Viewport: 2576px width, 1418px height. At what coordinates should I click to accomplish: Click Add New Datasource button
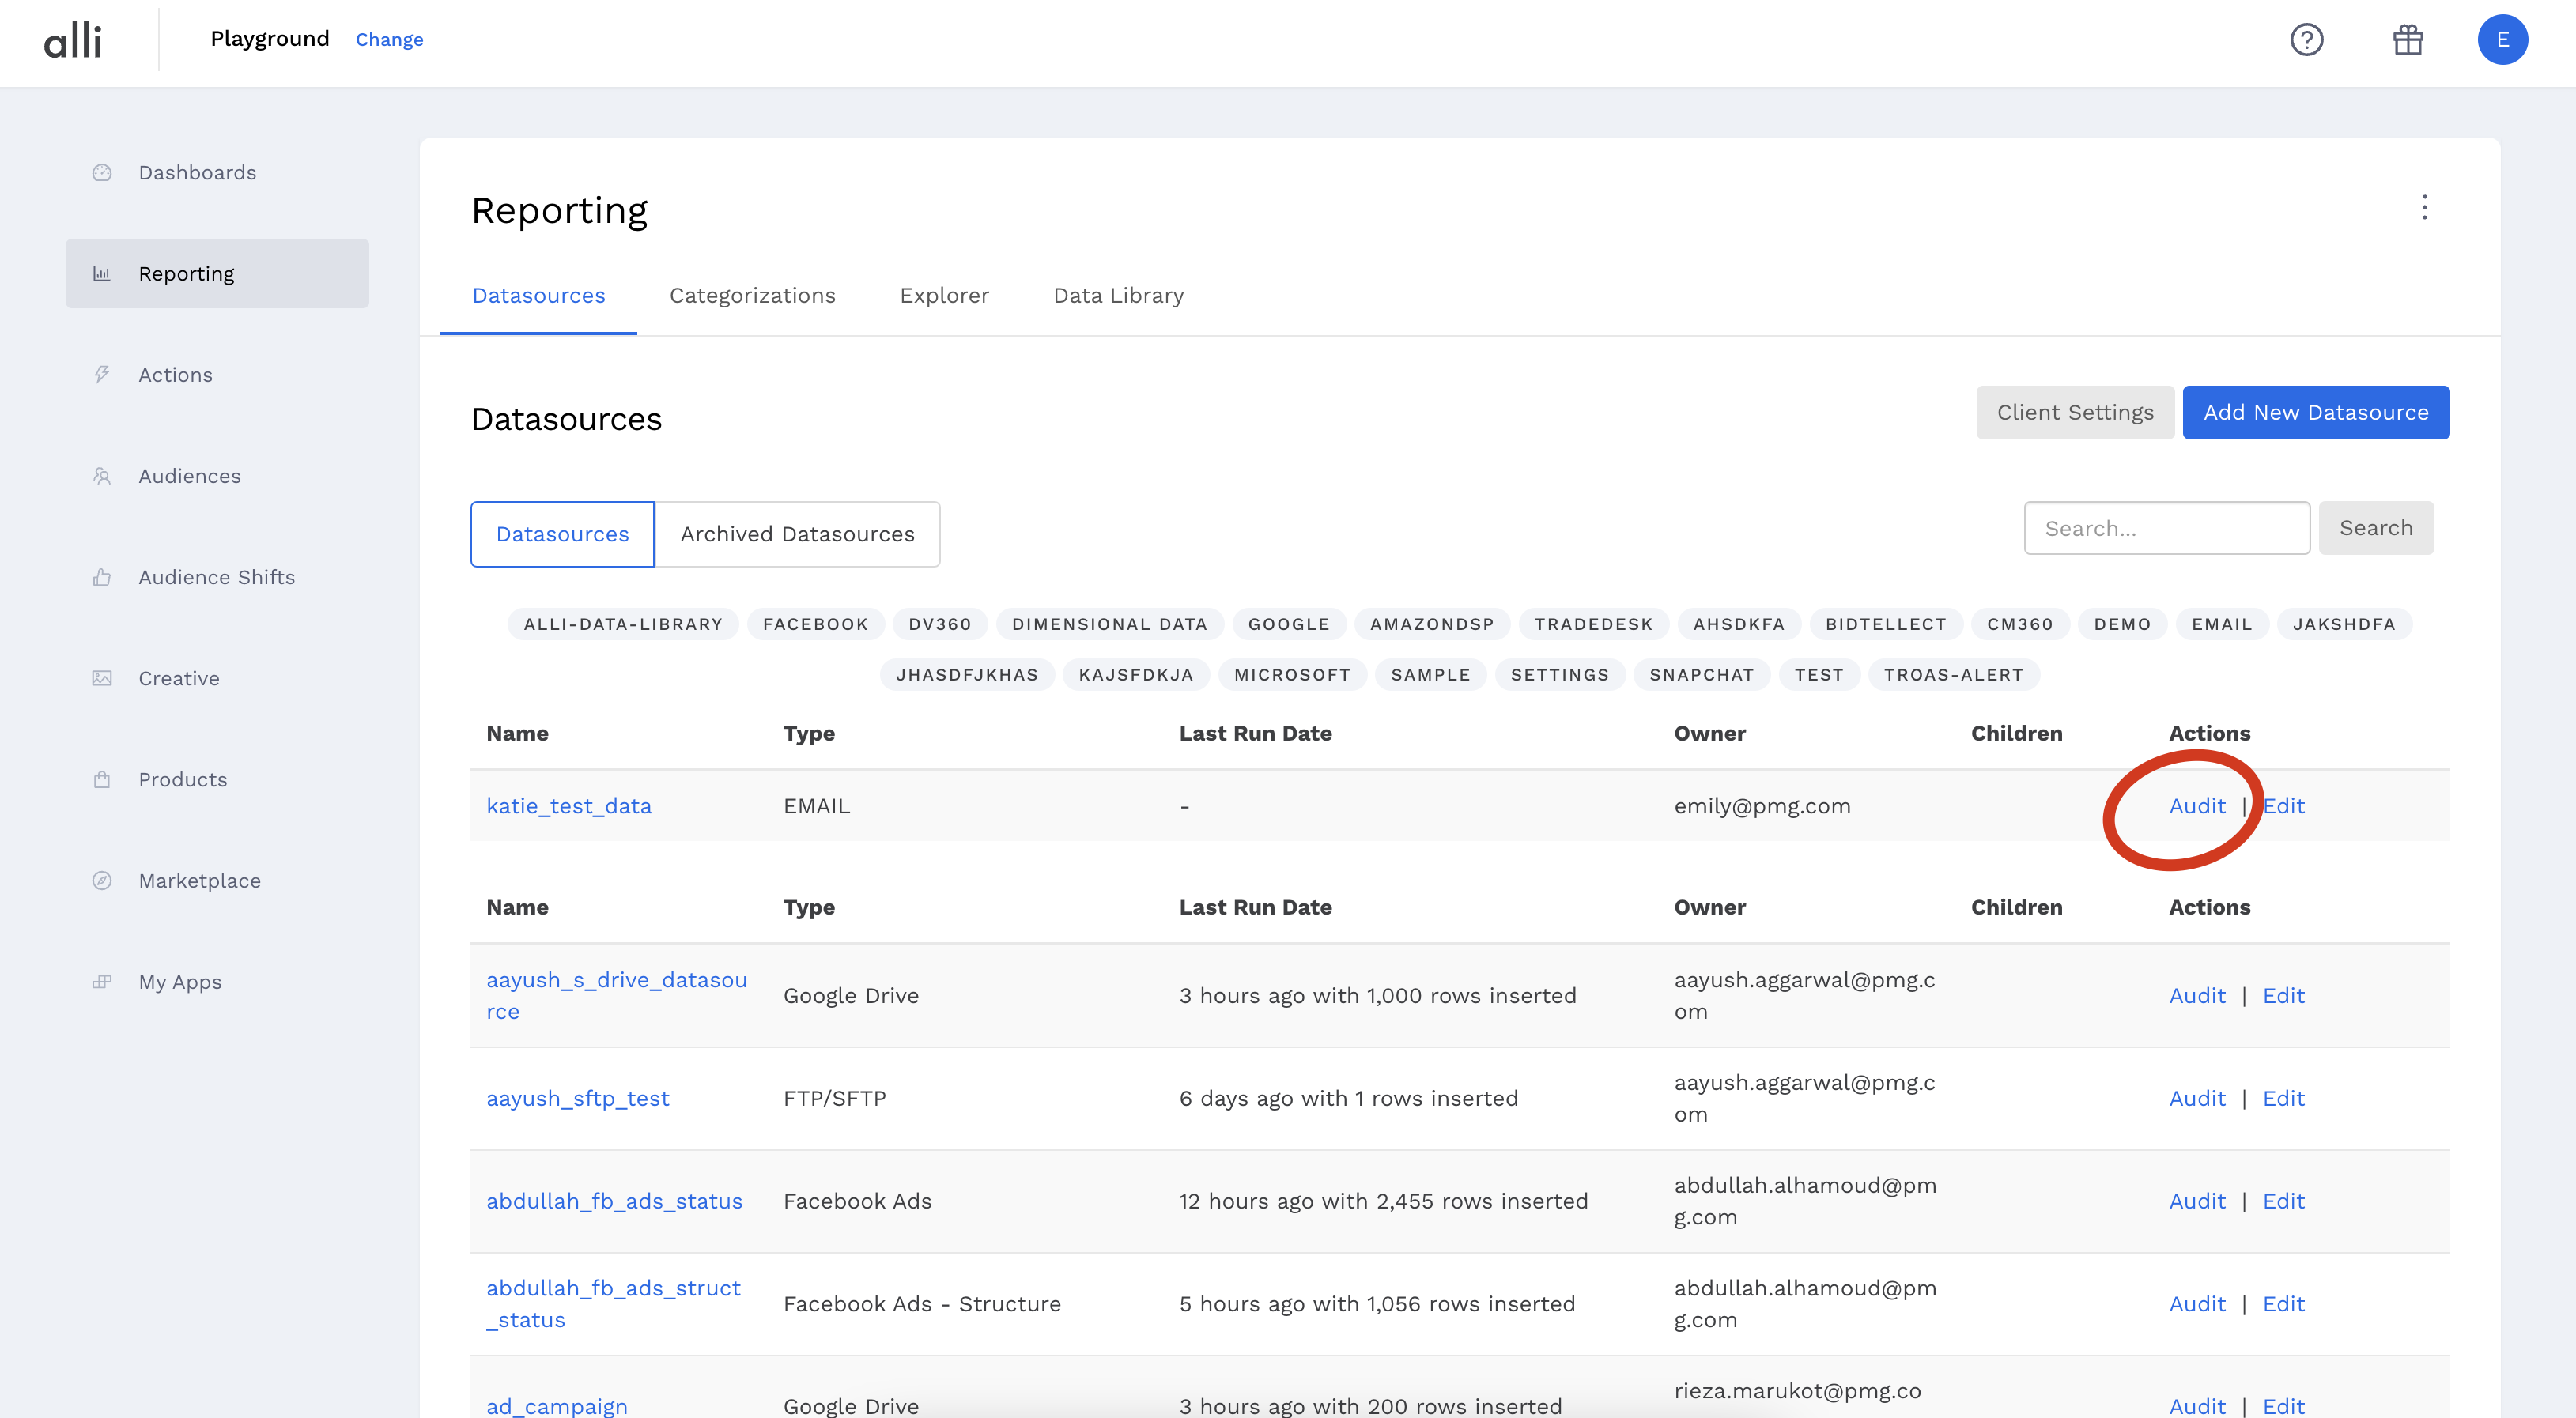pyautogui.click(x=2315, y=412)
